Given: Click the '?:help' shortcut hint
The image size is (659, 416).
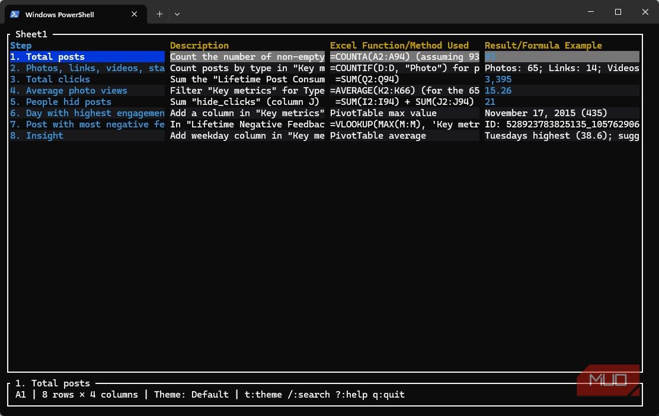Looking at the screenshot, I should 351,395.
